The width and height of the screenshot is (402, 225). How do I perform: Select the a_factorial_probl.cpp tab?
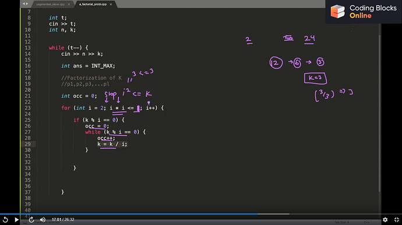(93, 4)
